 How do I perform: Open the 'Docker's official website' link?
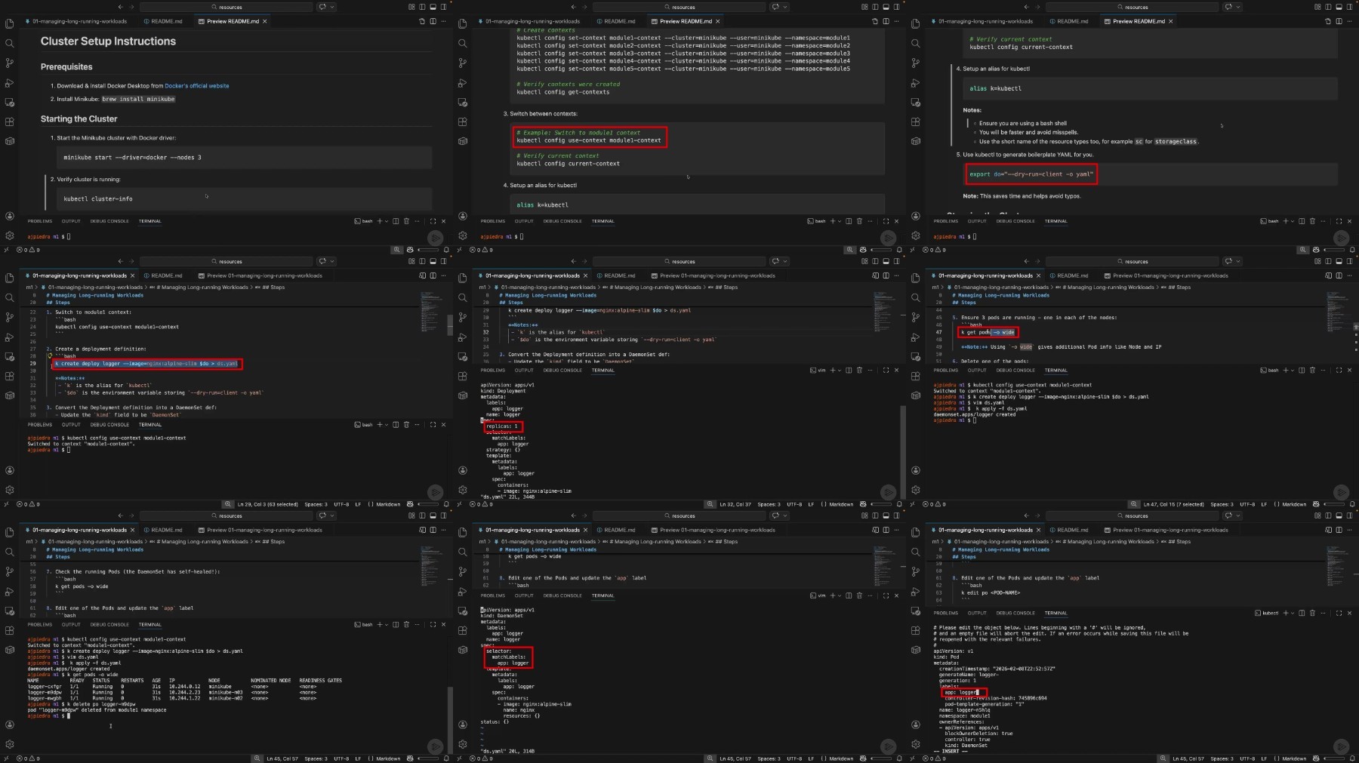tap(196, 86)
